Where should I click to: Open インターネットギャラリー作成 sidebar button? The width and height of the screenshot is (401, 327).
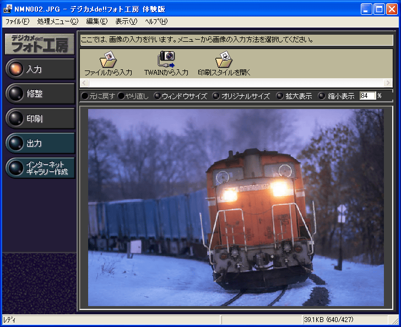40,168
